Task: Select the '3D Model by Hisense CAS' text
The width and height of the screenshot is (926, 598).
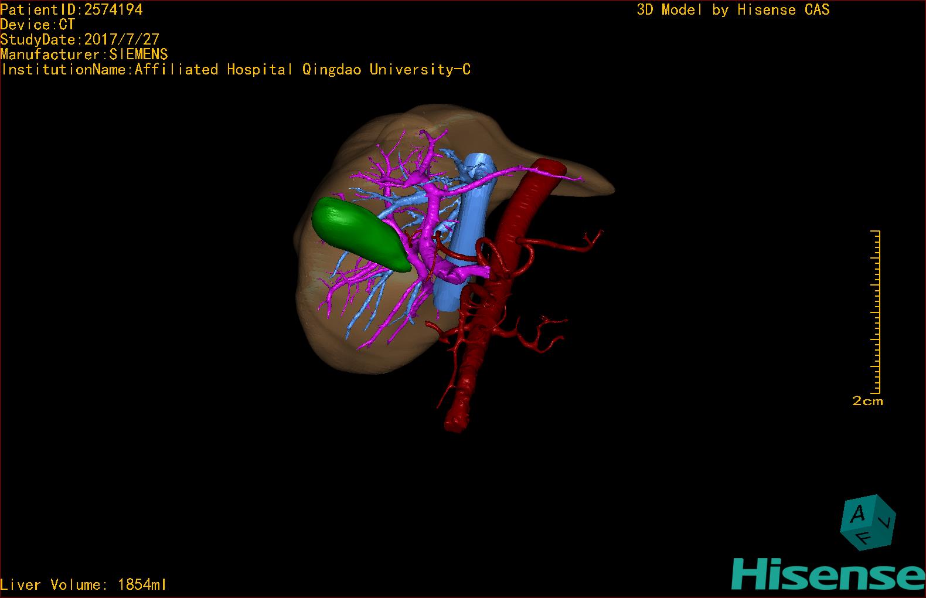Action: tap(733, 10)
